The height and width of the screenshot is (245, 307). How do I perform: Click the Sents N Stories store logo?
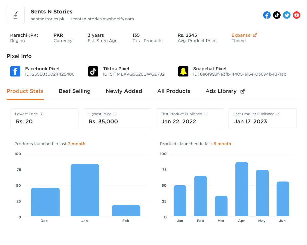[x=15, y=15]
